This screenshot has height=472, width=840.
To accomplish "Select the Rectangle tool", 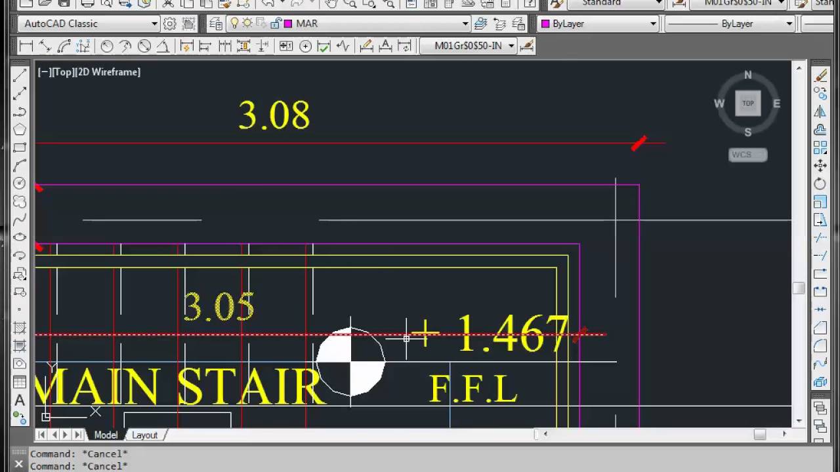I will (x=20, y=147).
